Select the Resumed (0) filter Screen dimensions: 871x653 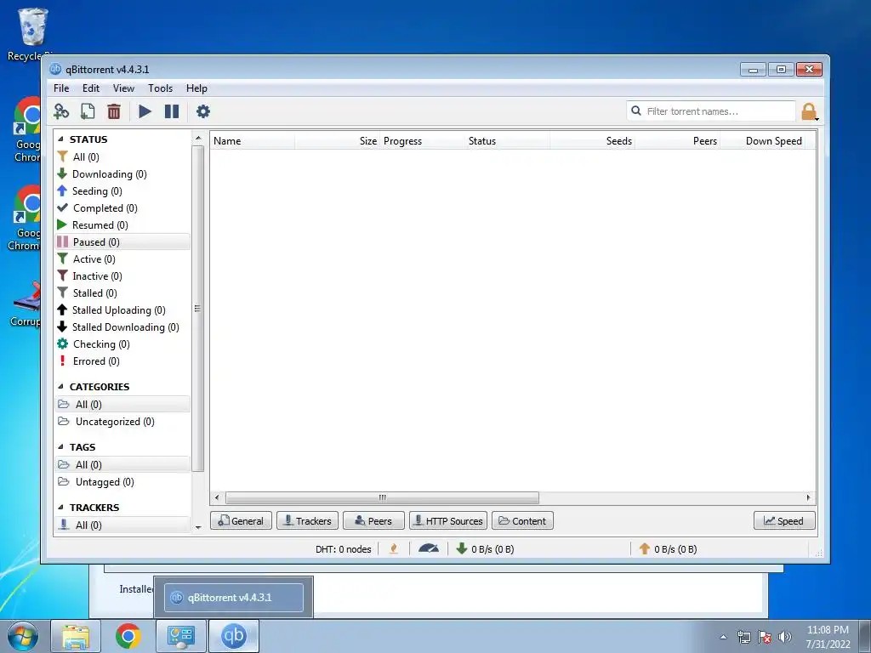122,224
